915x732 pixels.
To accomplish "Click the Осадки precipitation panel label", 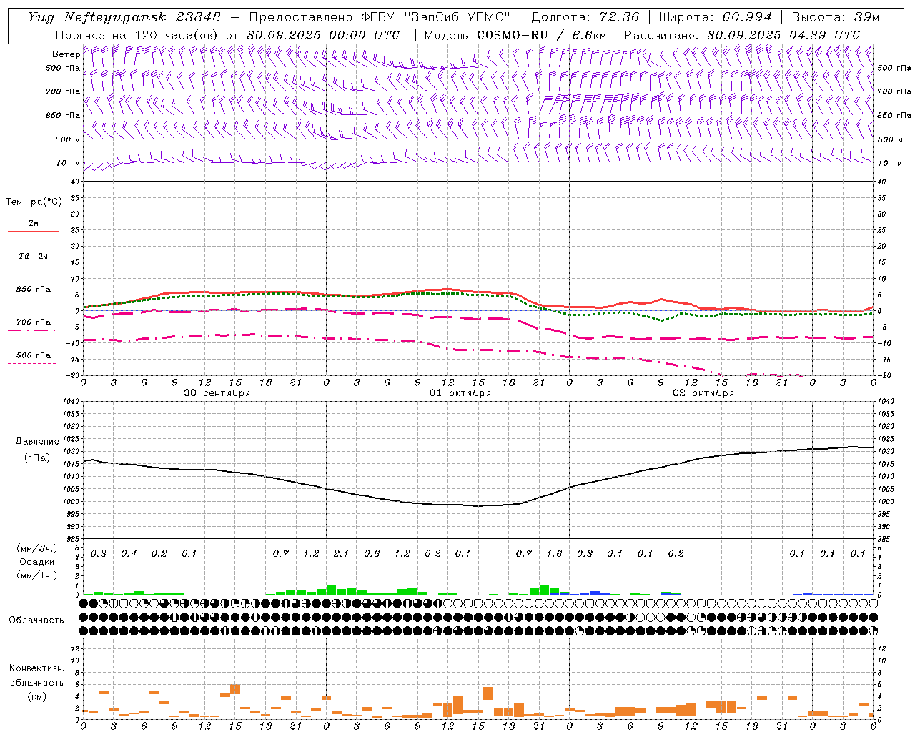I will (36, 562).
